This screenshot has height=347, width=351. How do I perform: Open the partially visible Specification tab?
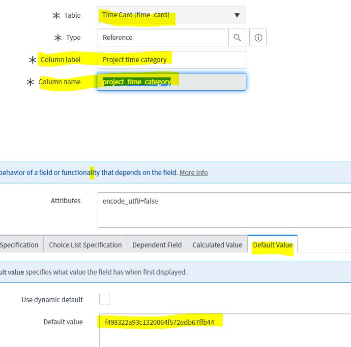click(22, 245)
